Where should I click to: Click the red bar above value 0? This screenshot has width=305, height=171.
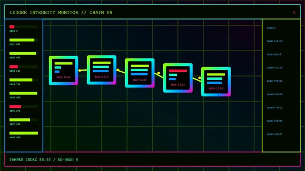tap(12, 27)
